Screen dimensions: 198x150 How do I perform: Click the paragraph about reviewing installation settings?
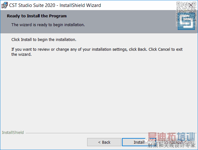[x=97, y=49]
